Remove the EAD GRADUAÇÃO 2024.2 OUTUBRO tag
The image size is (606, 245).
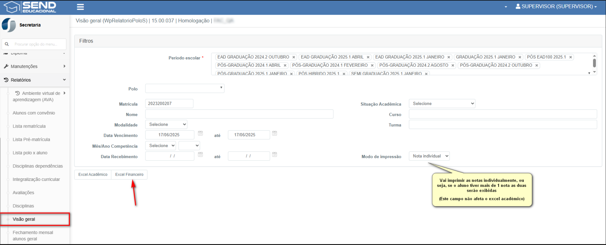pos(293,57)
